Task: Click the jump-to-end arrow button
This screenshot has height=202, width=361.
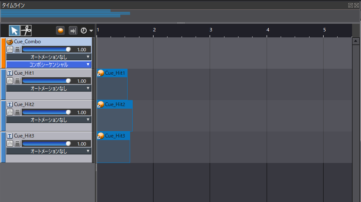Action: click(x=73, y=31)
